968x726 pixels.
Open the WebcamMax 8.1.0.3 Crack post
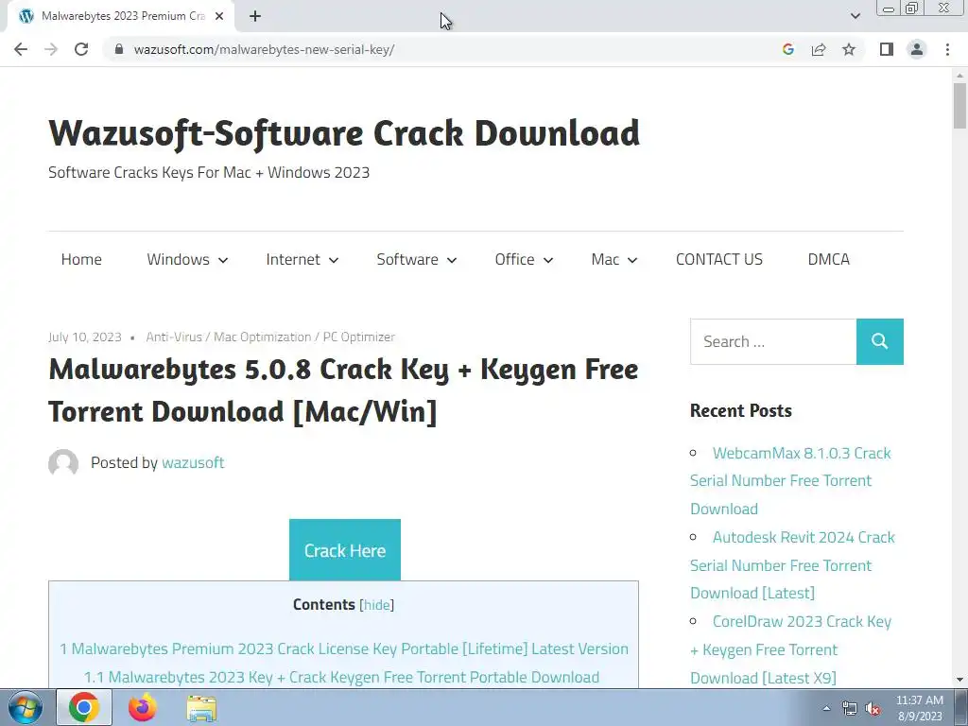pyautogui.click(x=790, y=481)
